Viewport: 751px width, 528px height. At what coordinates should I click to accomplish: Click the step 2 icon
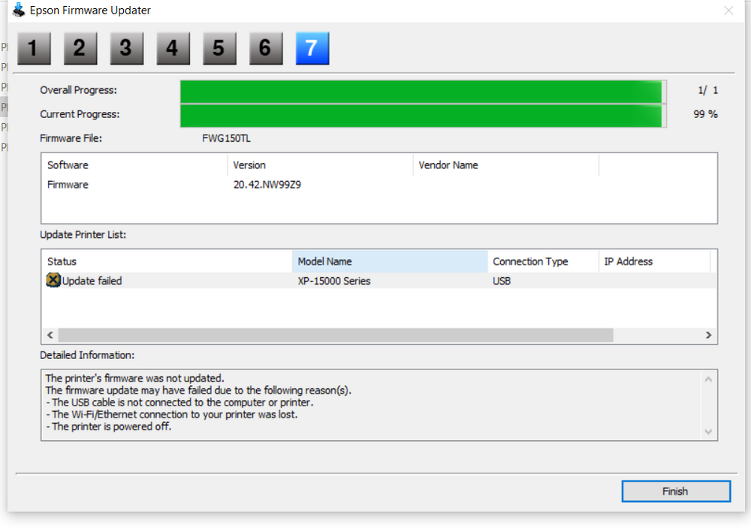pyautogui.click(x=80, y=49)
